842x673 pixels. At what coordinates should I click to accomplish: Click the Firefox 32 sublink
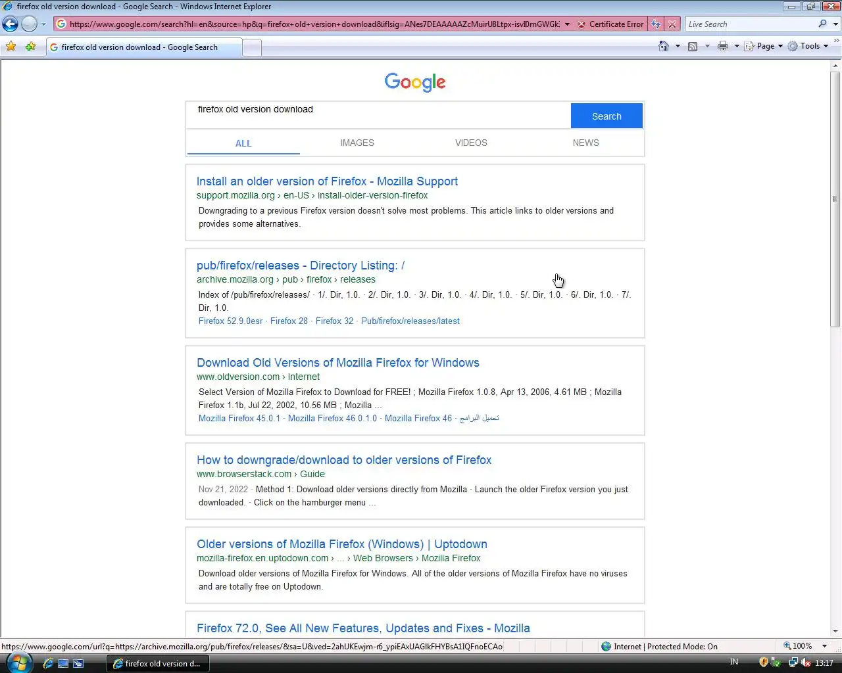point(334,321)
